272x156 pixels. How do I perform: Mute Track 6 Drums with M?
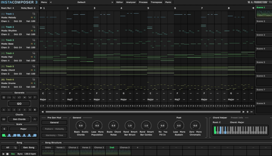click(x=32, y=83)
